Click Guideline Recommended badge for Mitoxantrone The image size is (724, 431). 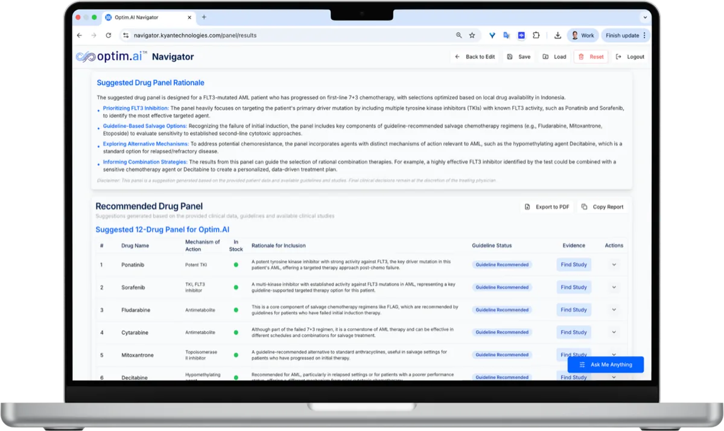tap(502, 355)
